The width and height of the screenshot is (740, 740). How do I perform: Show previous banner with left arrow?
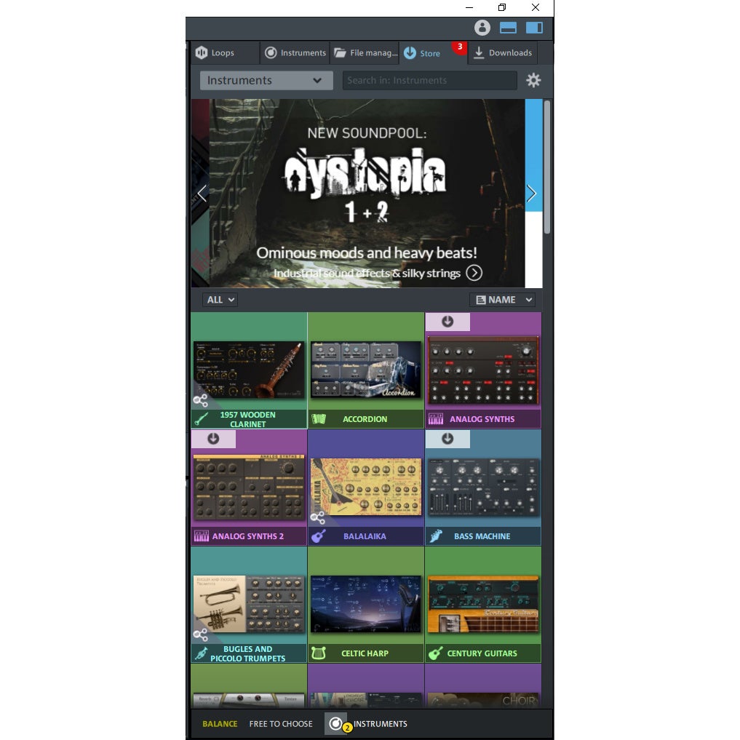pyautogui.click(x=202, y=193)
